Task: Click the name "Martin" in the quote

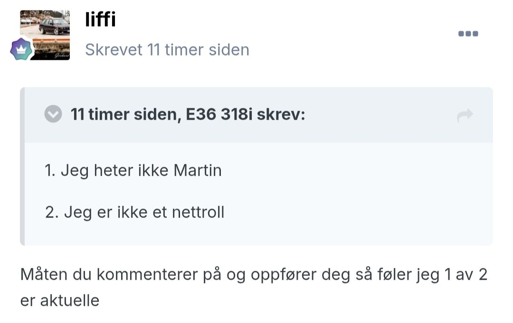Action: point(198,170)
